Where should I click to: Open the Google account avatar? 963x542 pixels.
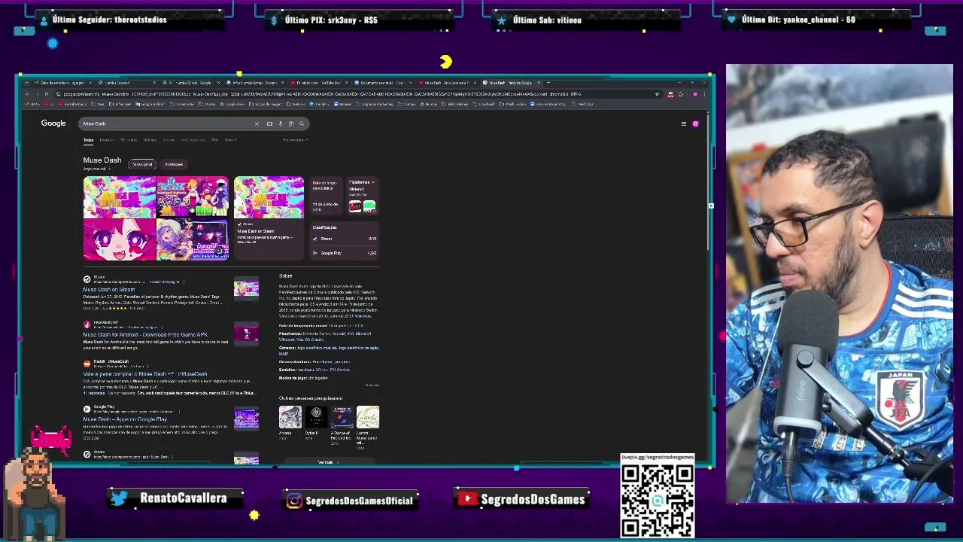point(695,123)
